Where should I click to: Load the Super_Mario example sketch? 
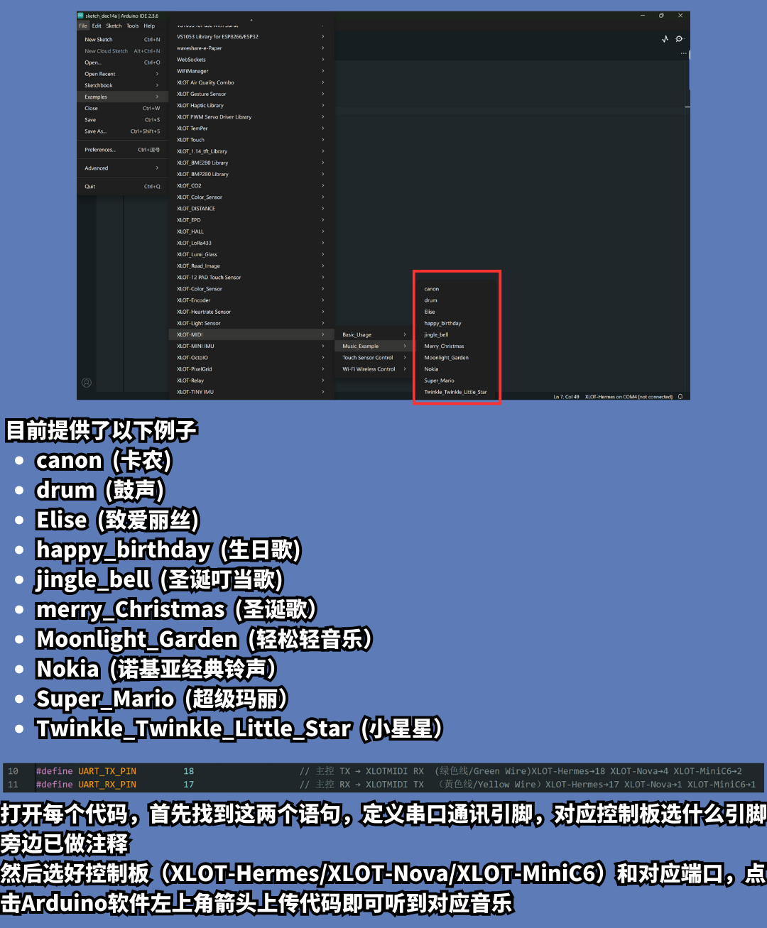pos(439,381)
